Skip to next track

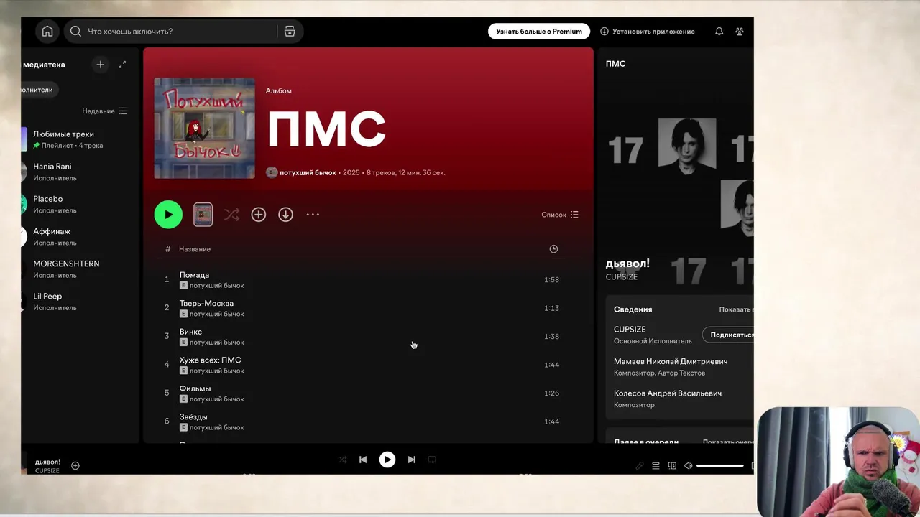(x=412, y=460)
